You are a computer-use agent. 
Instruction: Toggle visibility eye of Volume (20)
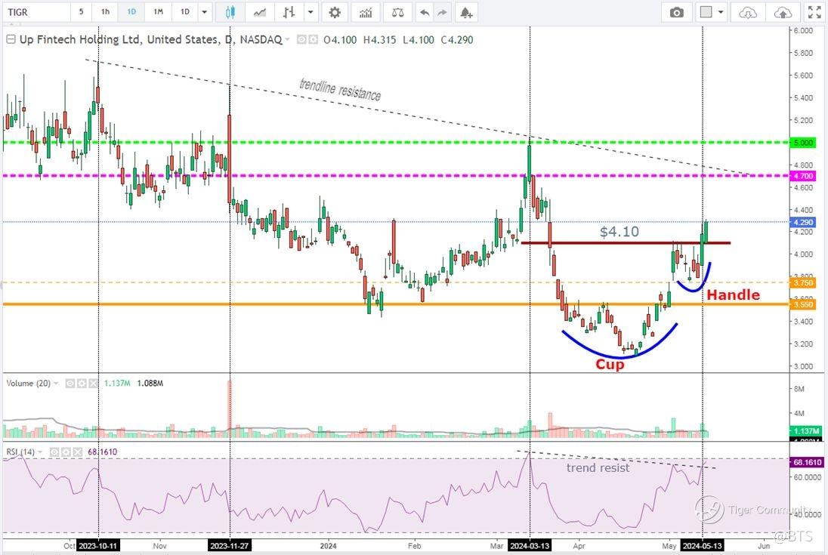70,384
